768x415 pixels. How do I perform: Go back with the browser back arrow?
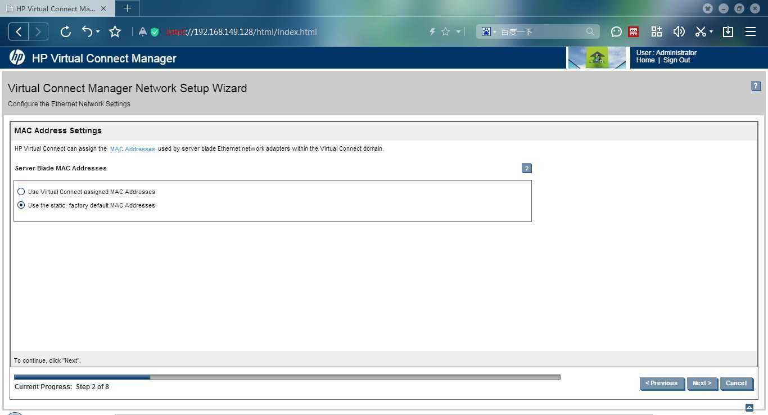point(19,32)
